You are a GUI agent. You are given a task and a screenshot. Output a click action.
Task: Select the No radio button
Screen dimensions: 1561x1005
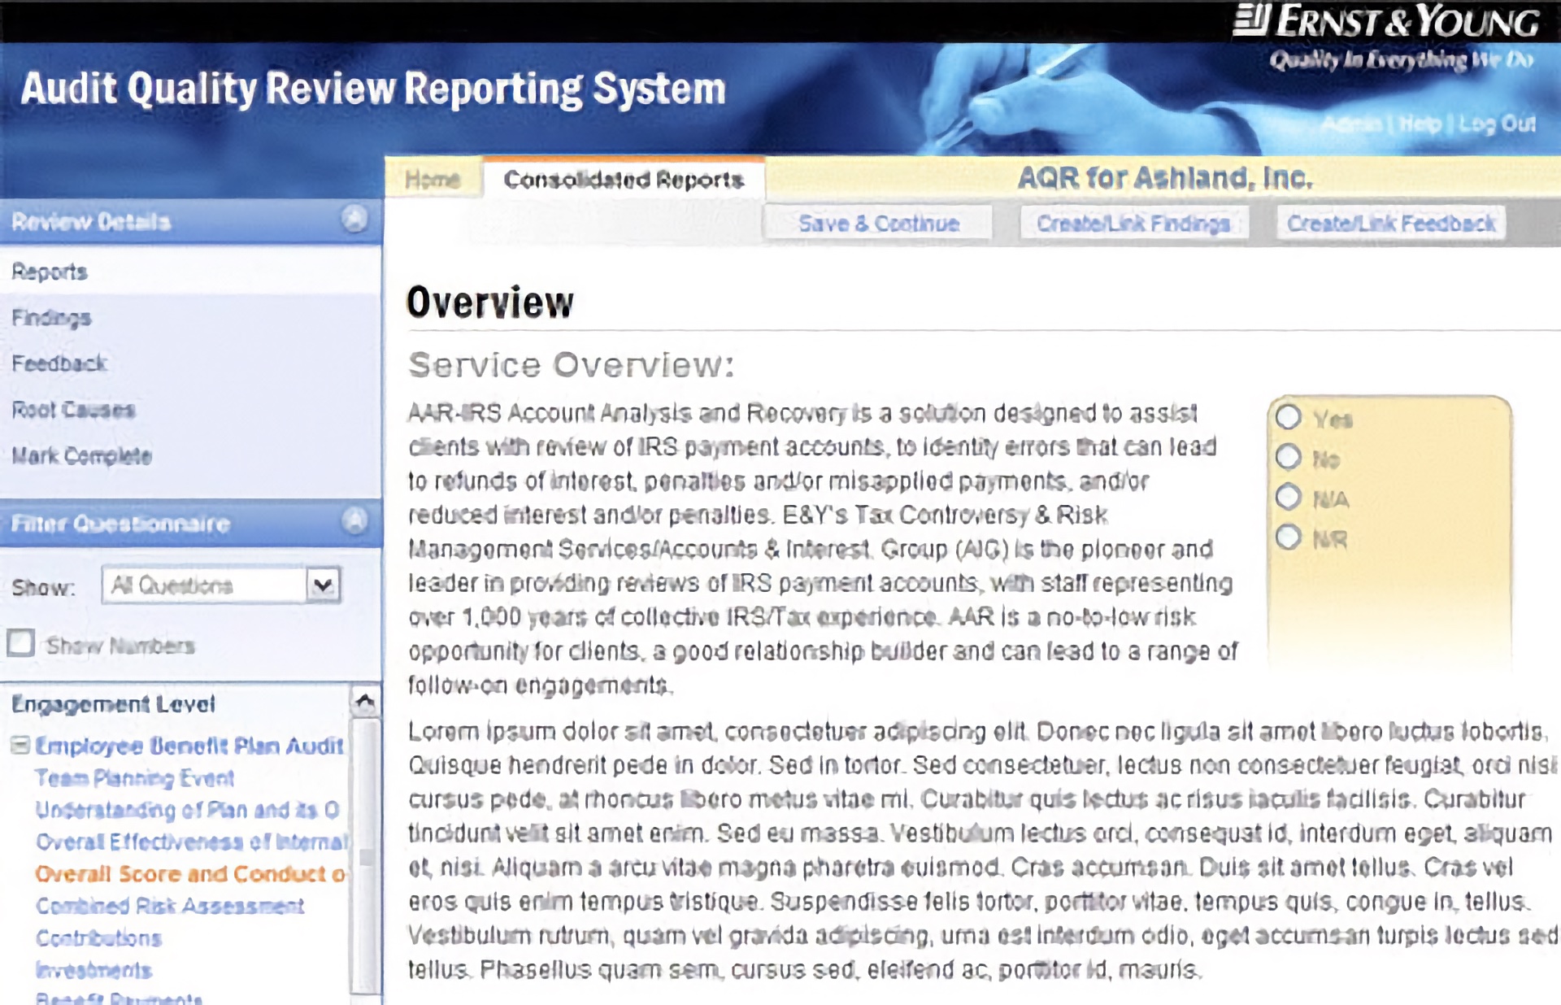1288,457
